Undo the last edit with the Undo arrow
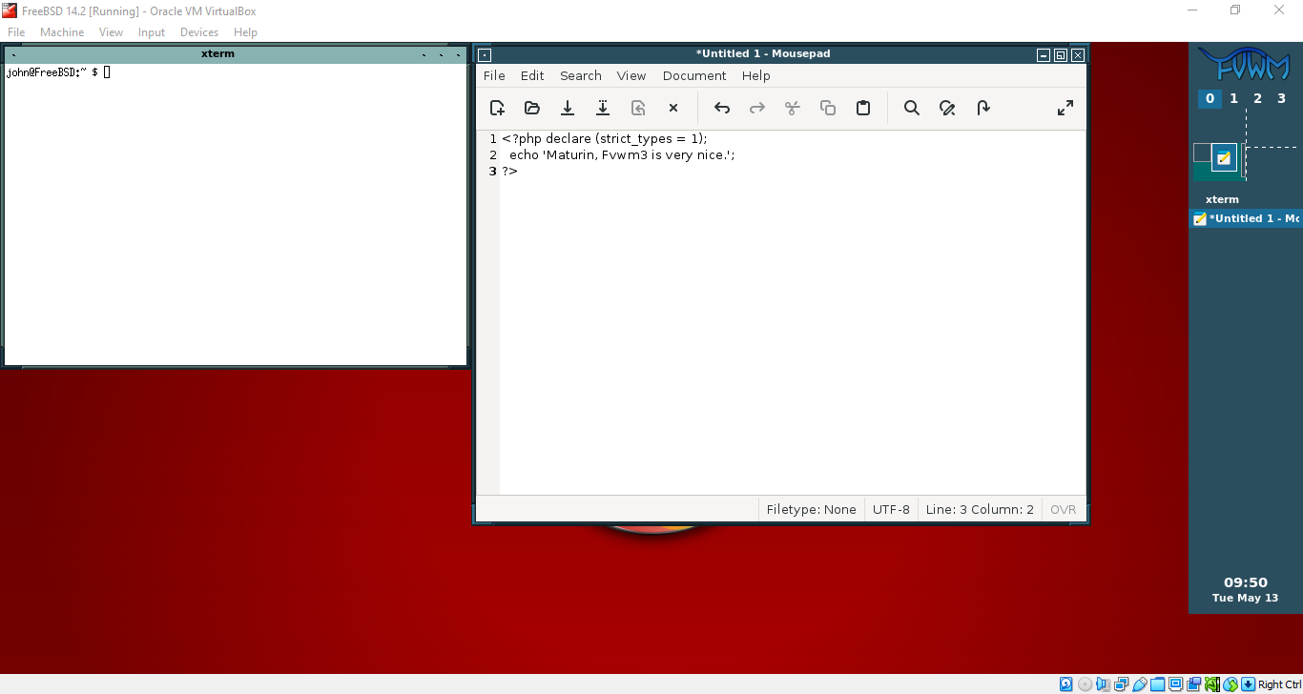Image resolution: width=1303 pixels, height=694 pixels. (x=722, y=109)
